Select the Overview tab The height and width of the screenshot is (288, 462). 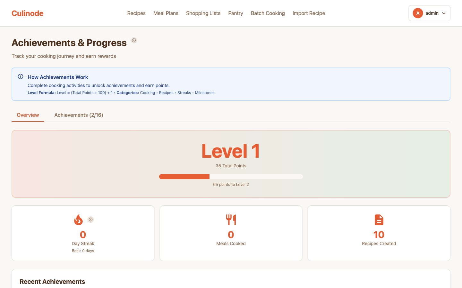click(x=28, y=115)
